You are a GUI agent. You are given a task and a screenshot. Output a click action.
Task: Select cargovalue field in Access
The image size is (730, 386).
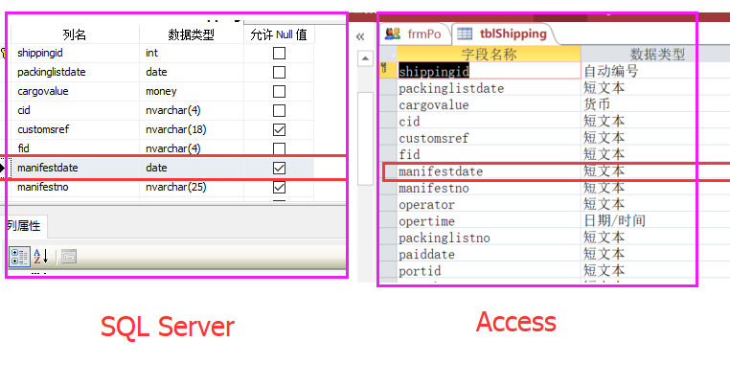click(434, 105)
